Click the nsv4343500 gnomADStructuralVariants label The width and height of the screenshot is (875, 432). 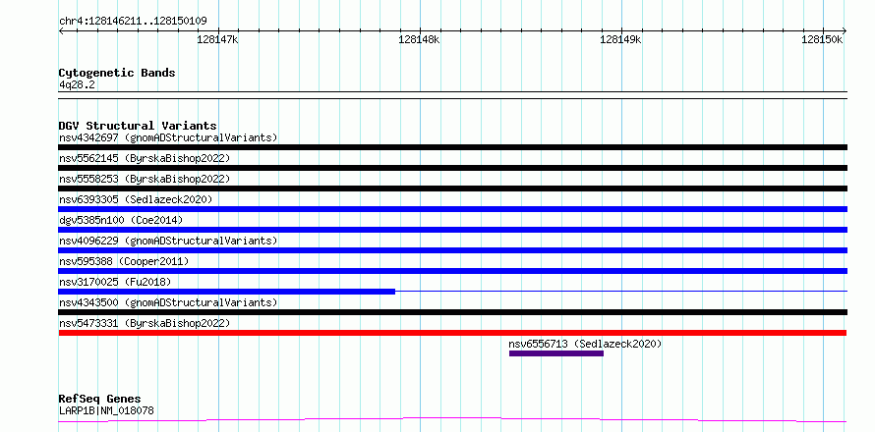click(168, 302)
